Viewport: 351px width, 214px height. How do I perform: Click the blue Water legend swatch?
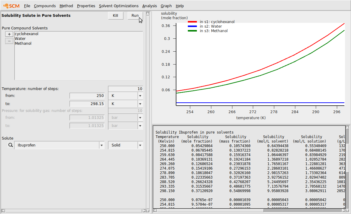pyautogui.click(x=192, y=26)
